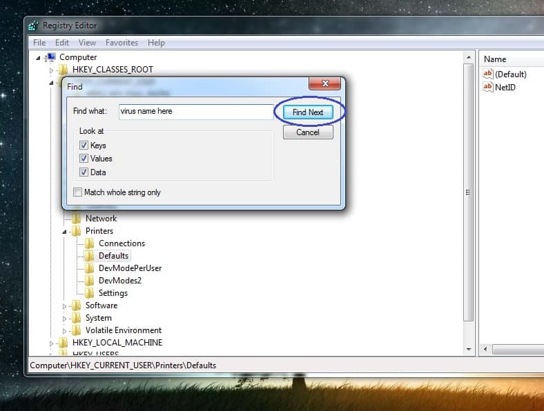The width and height of the screenshot is (544, 411).
Task: Close the Find dialog
Action: point(324,83)
